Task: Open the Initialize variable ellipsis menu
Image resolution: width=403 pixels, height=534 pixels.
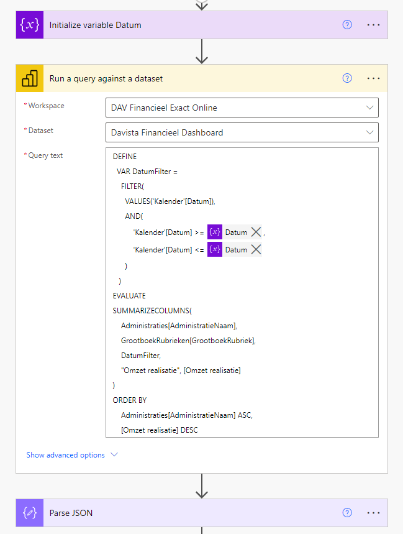Action: 373,24
